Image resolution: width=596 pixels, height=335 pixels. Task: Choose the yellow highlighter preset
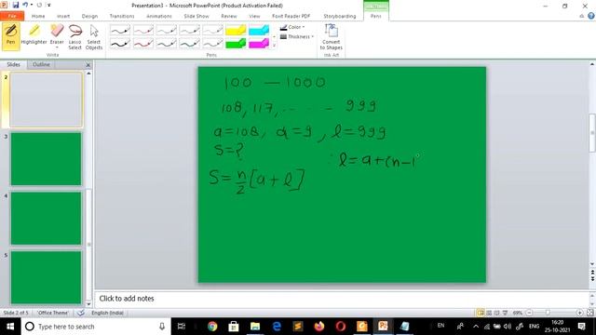(236, 30)
